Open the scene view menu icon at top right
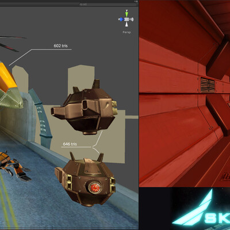Screen dimensions: 230x230 click(x=136, y=1)
